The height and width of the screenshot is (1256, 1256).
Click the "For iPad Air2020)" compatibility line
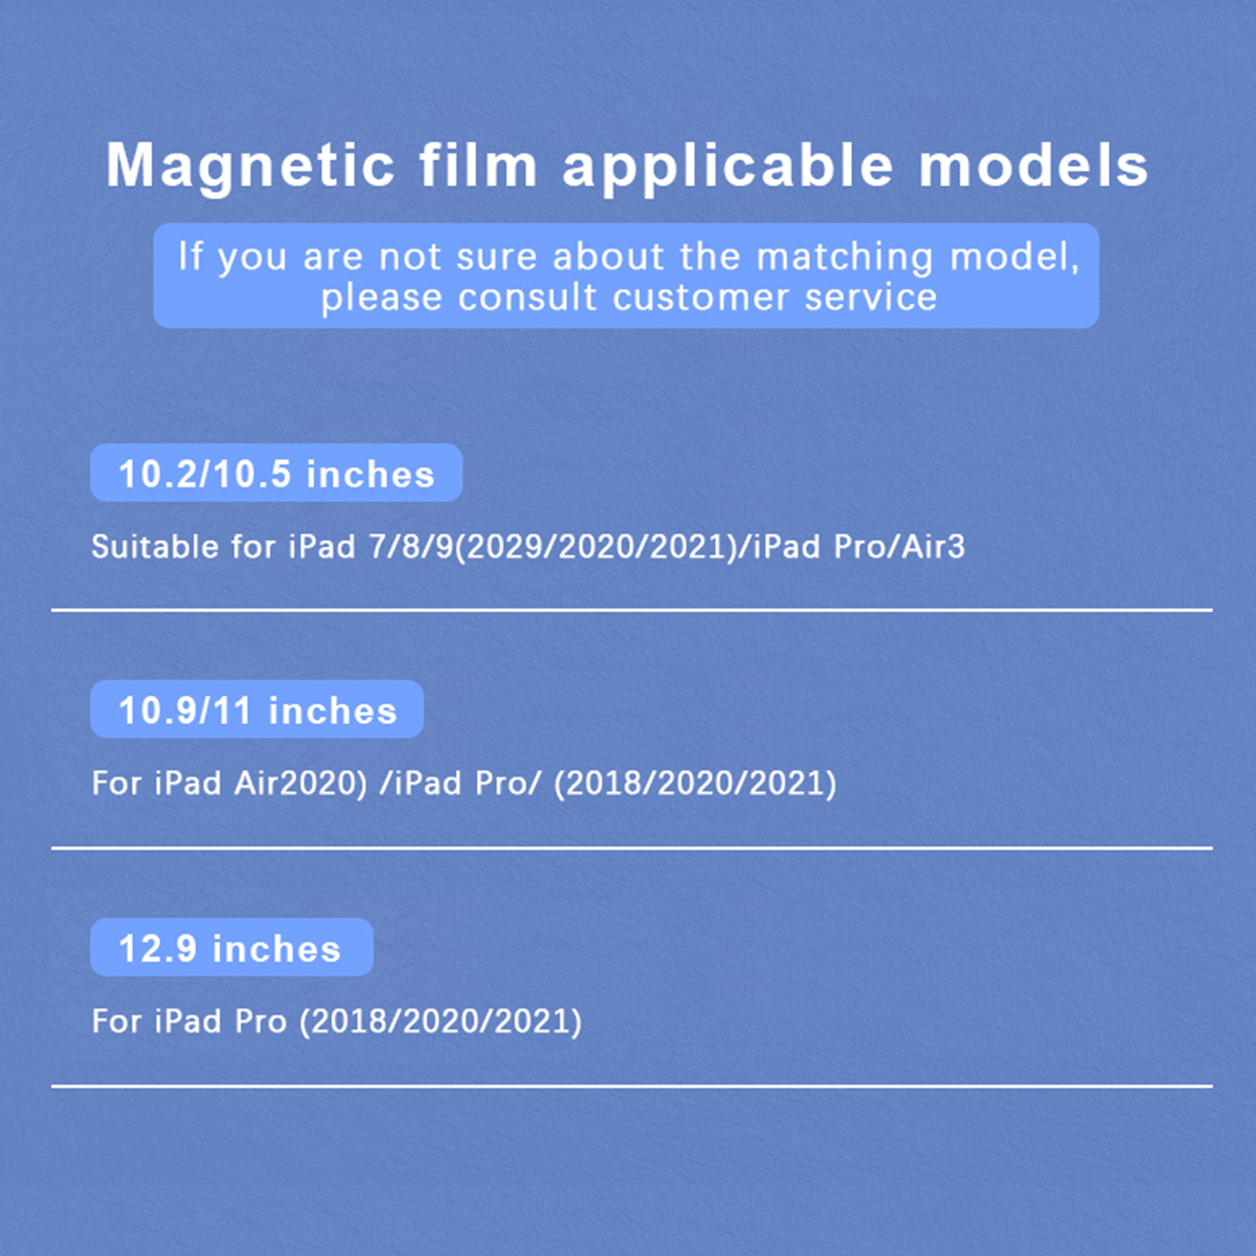[228, 783]
